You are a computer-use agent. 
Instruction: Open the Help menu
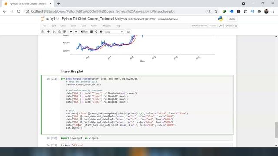[118, 26]
